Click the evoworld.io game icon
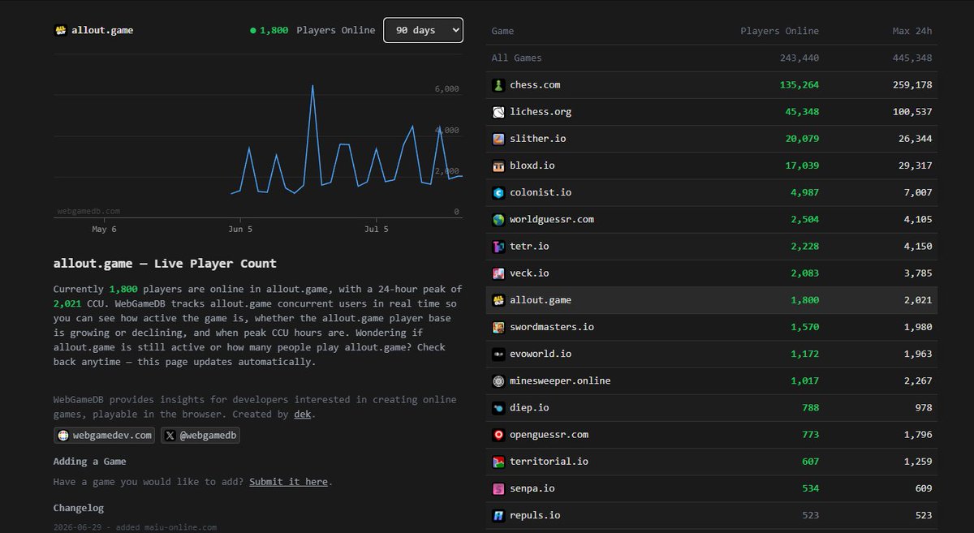The height and width of the screenshot is (533, 974). pos(498,354)
